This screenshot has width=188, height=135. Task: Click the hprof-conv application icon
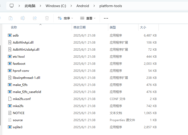[10, 71]
